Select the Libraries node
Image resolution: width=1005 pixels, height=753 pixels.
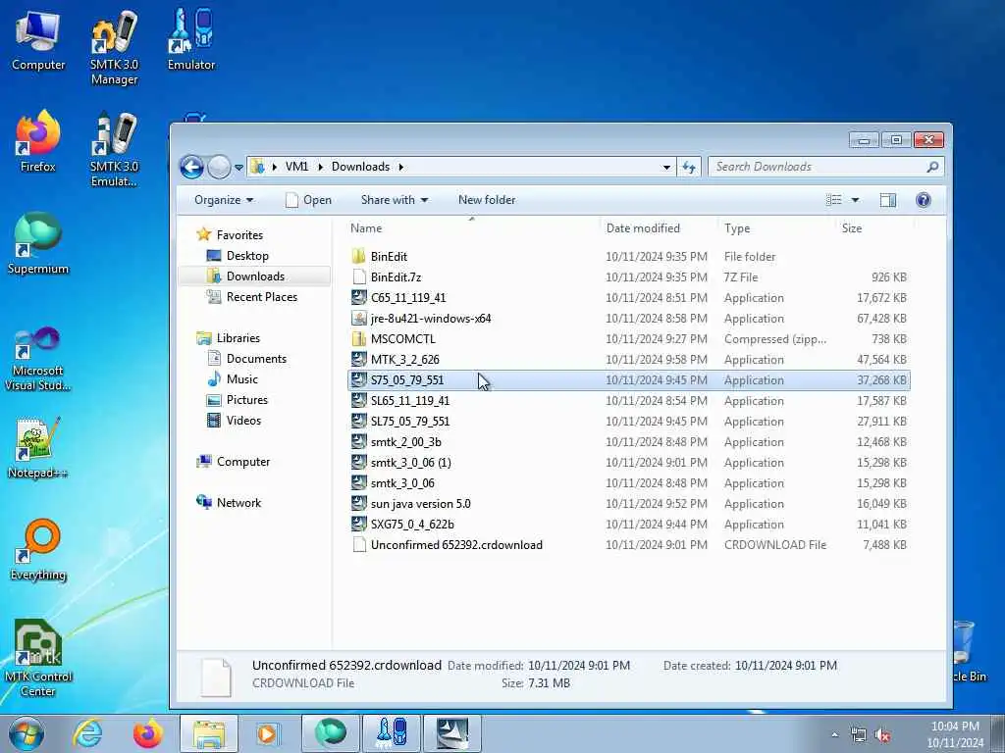click(238, 338)
